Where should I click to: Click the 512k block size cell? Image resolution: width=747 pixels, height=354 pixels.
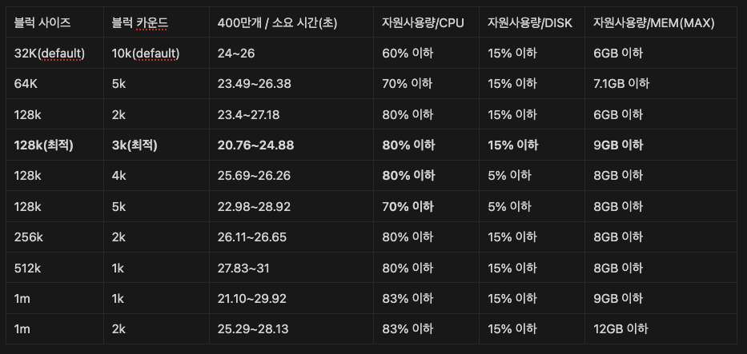coord(54,268)
